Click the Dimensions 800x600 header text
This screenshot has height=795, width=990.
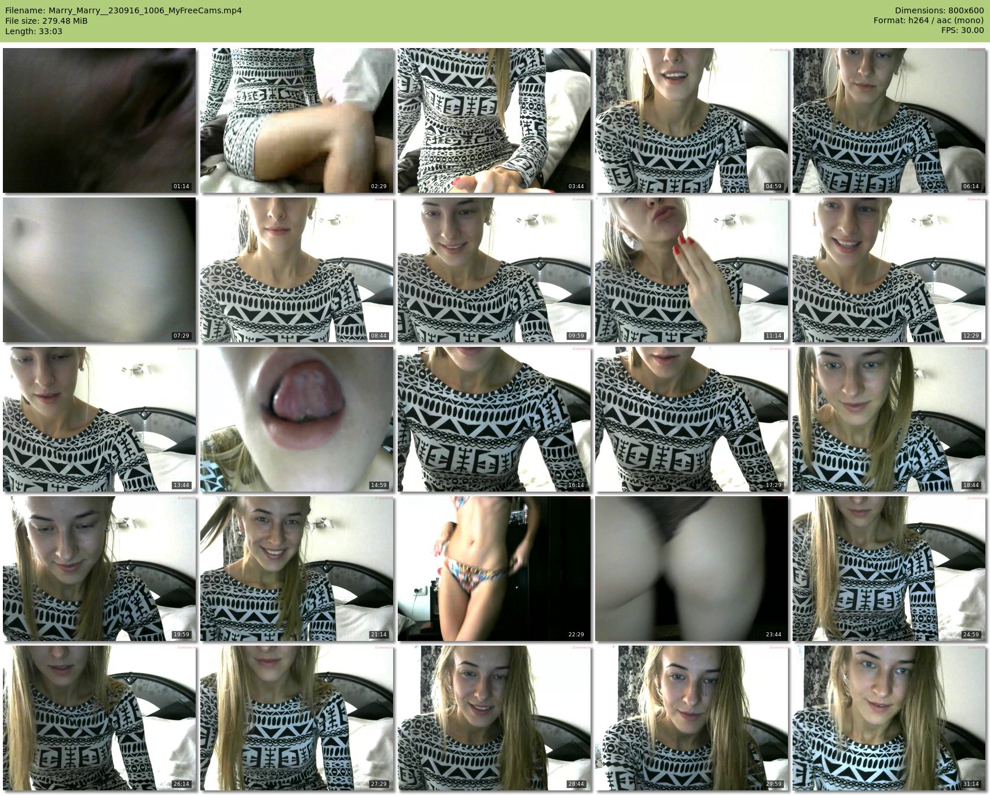pos(939,10)
